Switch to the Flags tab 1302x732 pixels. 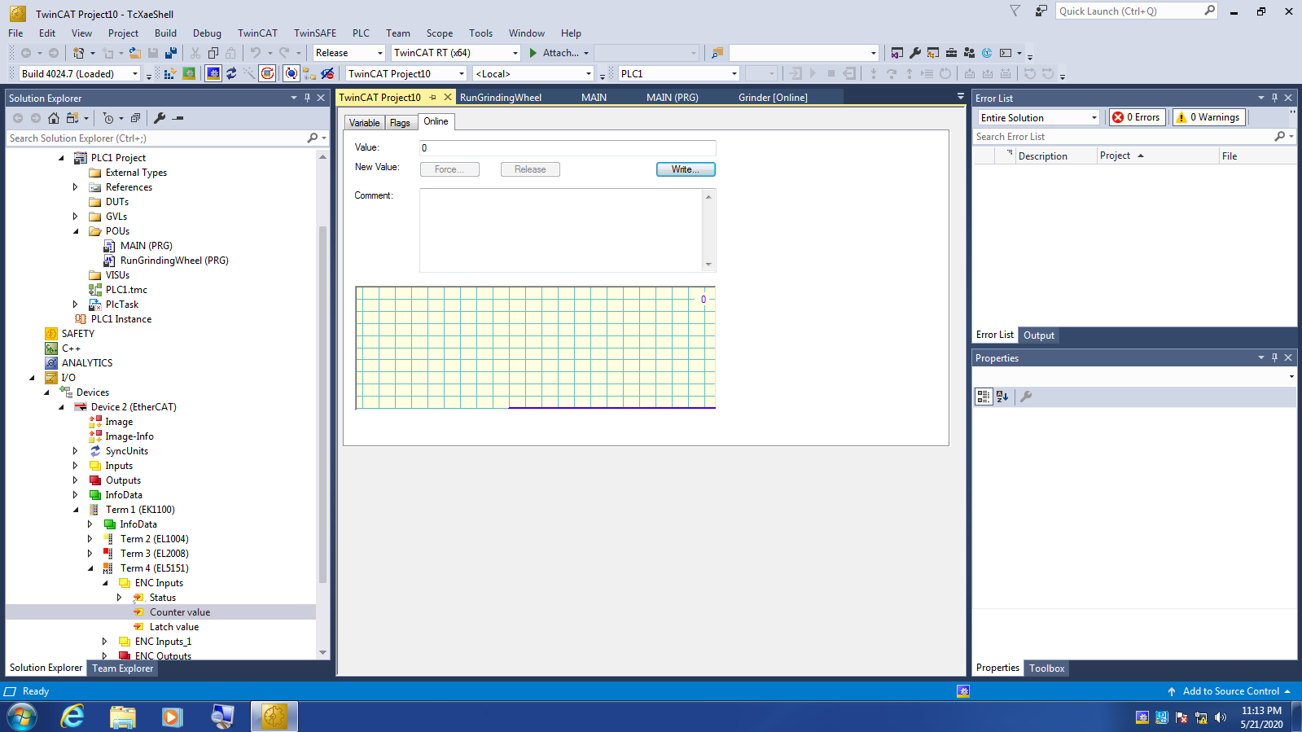[x=400, y=123]
